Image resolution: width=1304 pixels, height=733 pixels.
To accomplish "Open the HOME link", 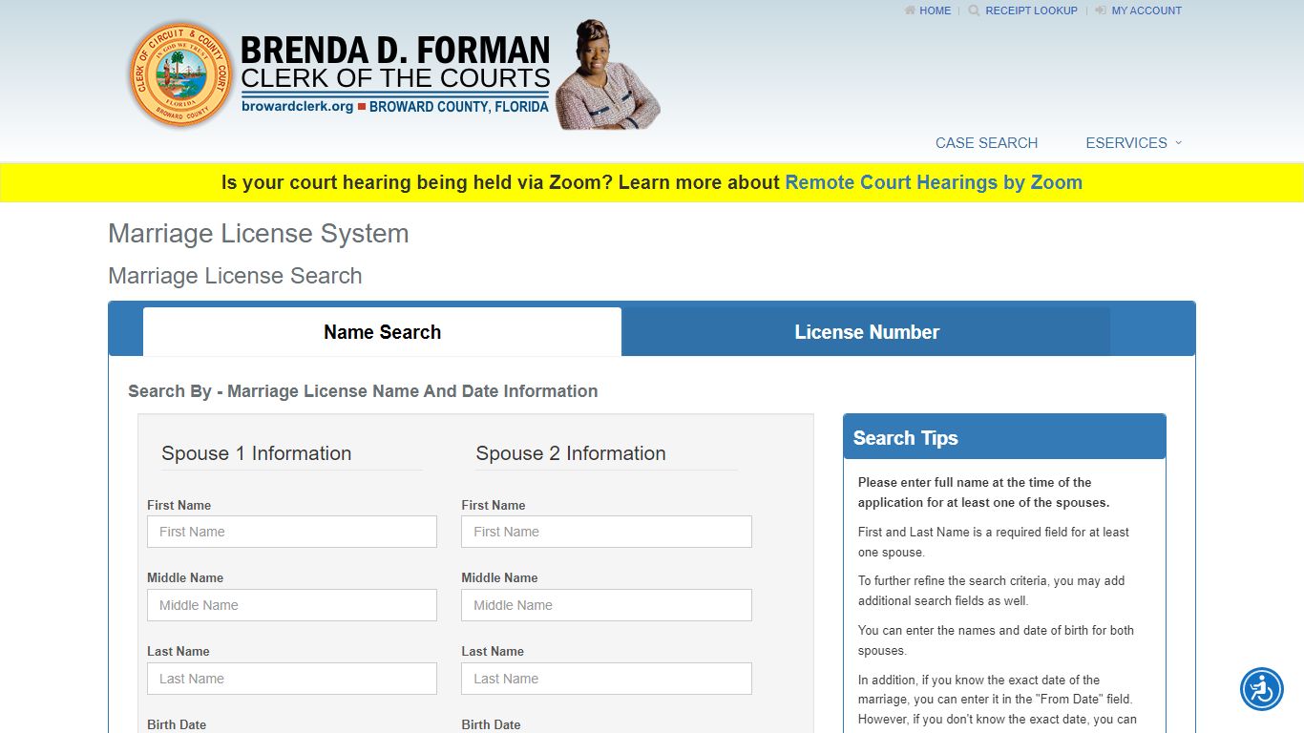I will pyautogui.click(x=936, y=10).
